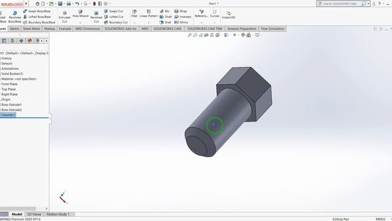Select the Lofted Cut tool

114,17
